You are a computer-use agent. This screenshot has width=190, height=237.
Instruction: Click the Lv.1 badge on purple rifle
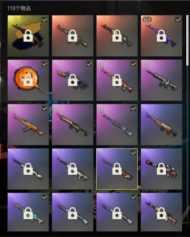(x=147, y=19)
